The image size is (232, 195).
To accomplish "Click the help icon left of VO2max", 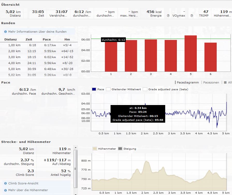I will point(168,16).
